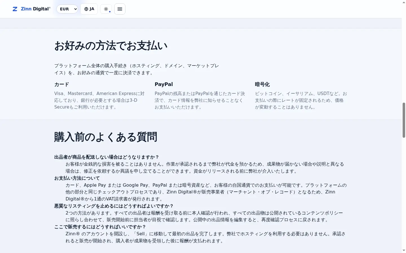Viewport: 406px width, 253px height.
Task: Click the PayPalの残高 description paragraph
Action: (x=200, y=100)
